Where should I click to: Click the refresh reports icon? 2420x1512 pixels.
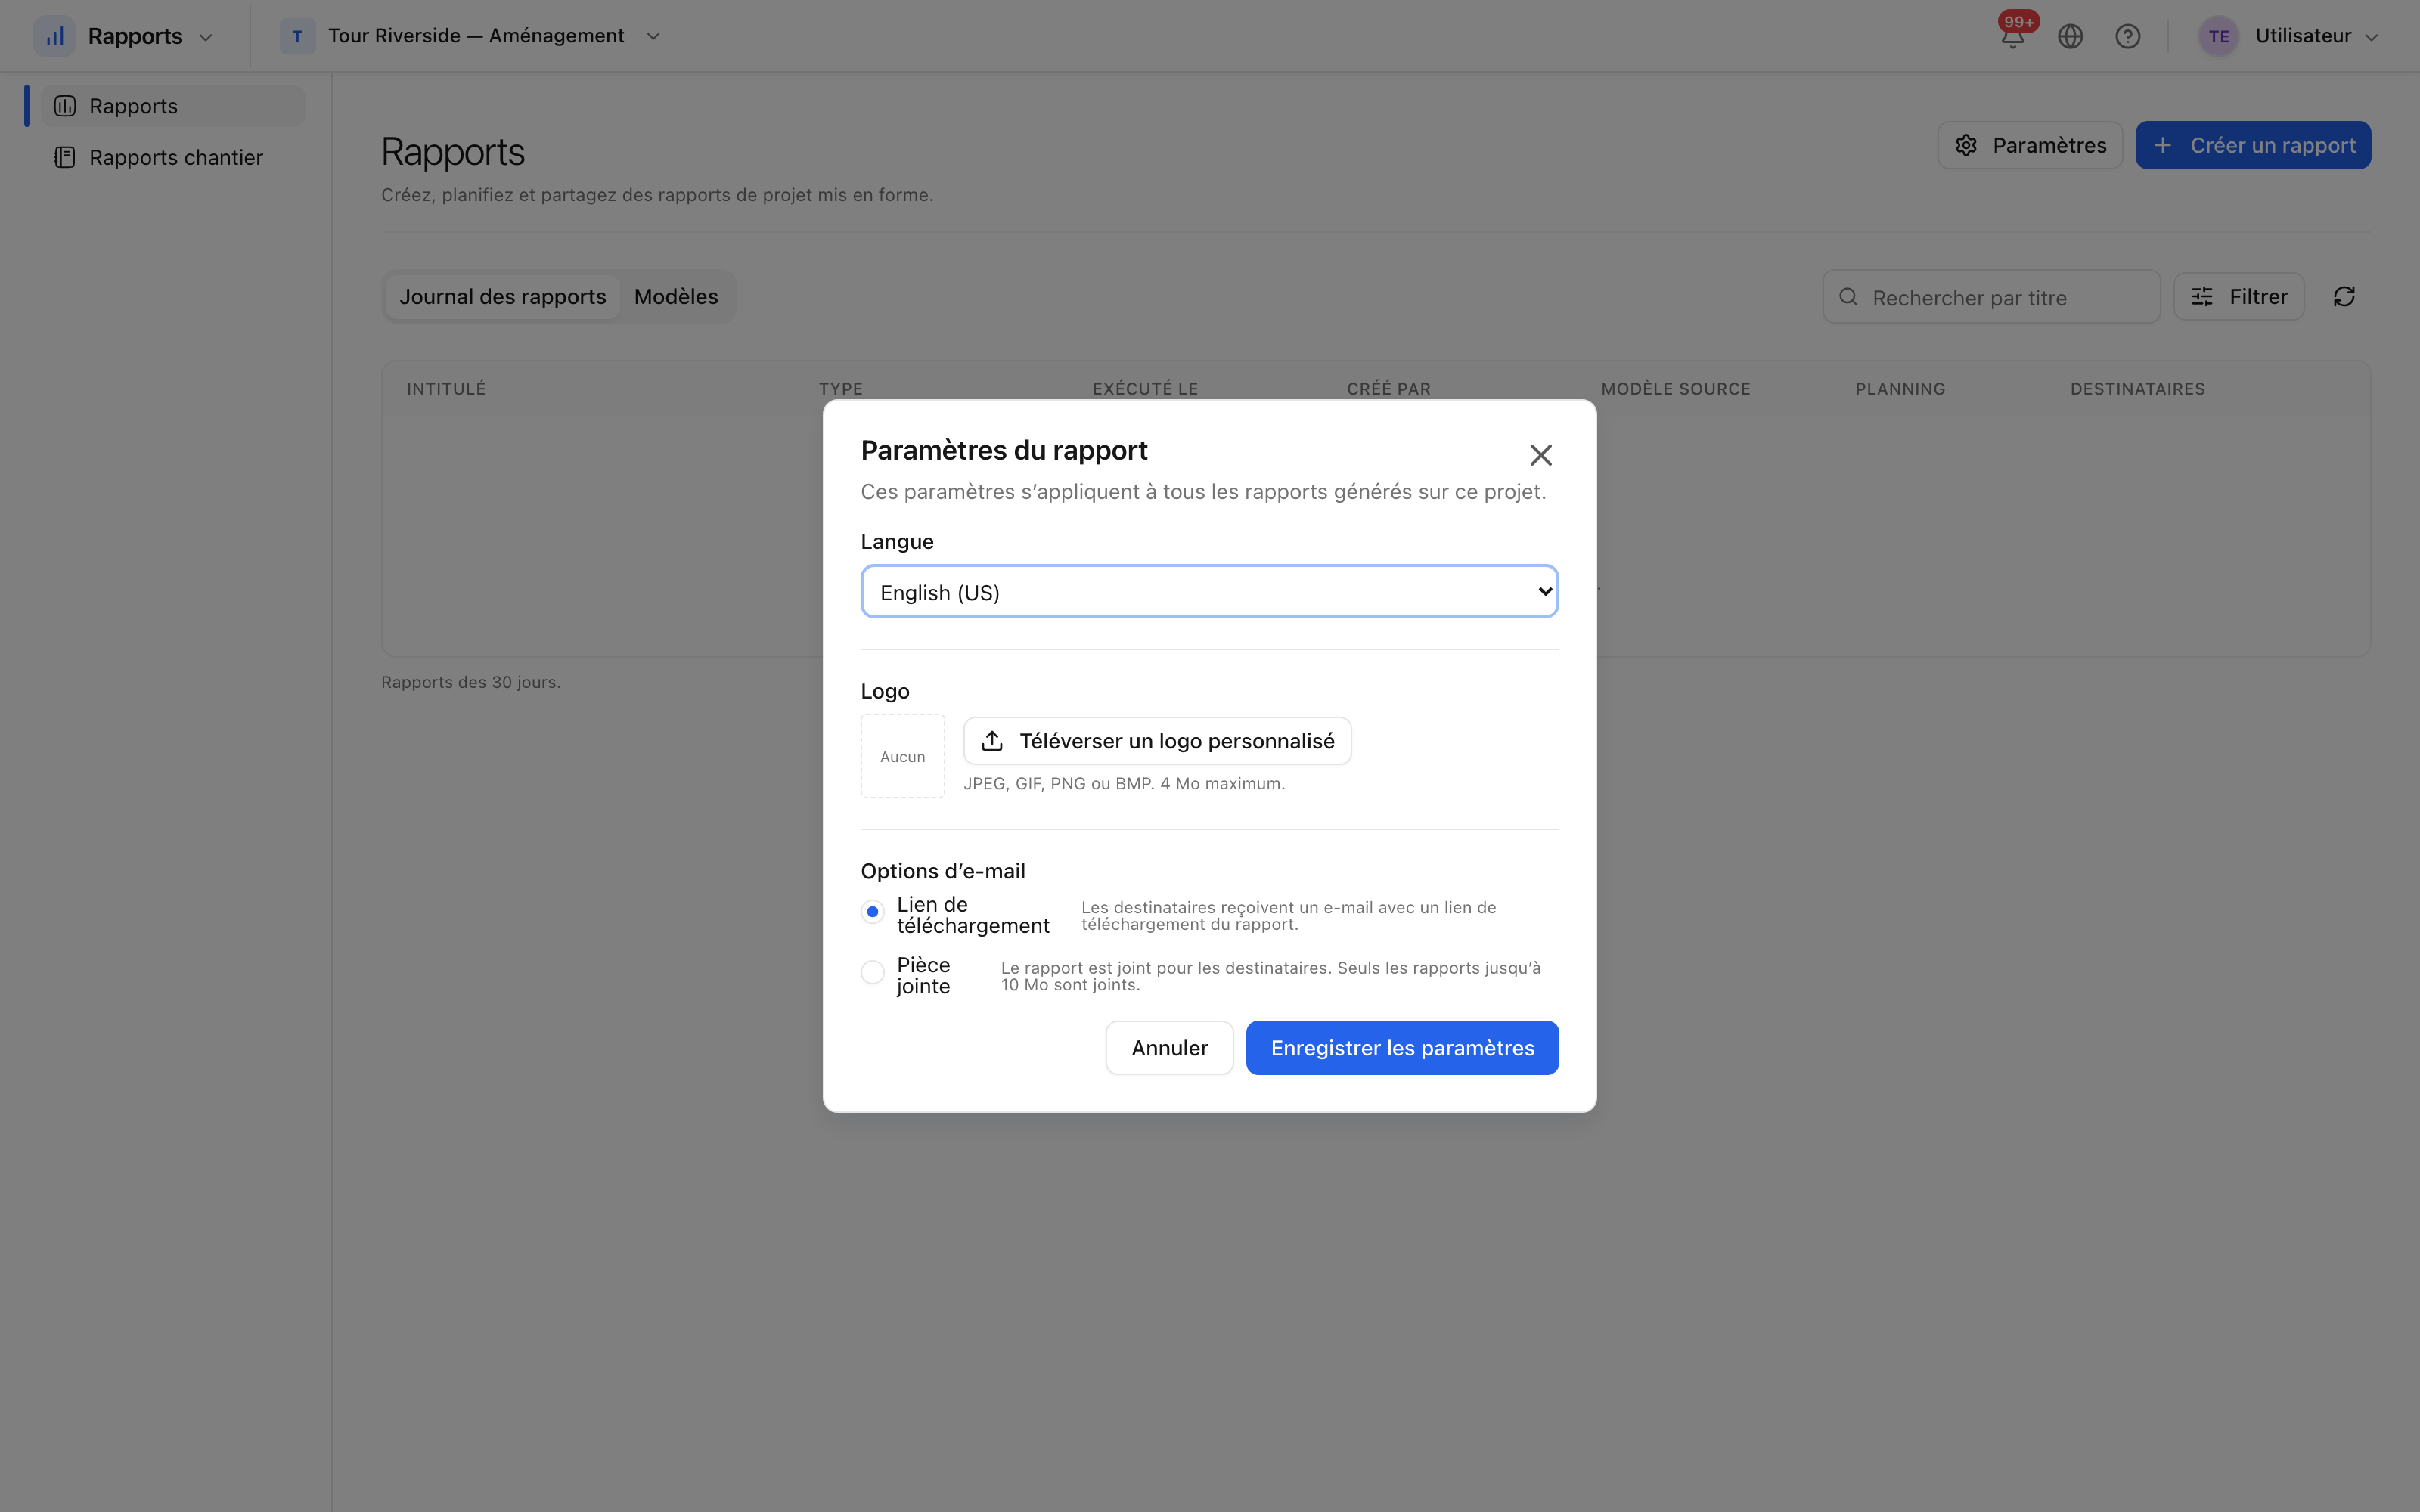[x=2344, y=297]
